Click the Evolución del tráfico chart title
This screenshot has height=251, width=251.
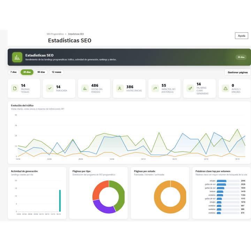click(22, 106)
